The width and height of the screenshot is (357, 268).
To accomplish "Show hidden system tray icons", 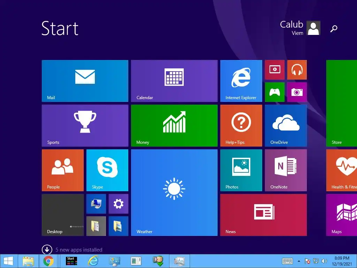I will (x=299, y=261).
